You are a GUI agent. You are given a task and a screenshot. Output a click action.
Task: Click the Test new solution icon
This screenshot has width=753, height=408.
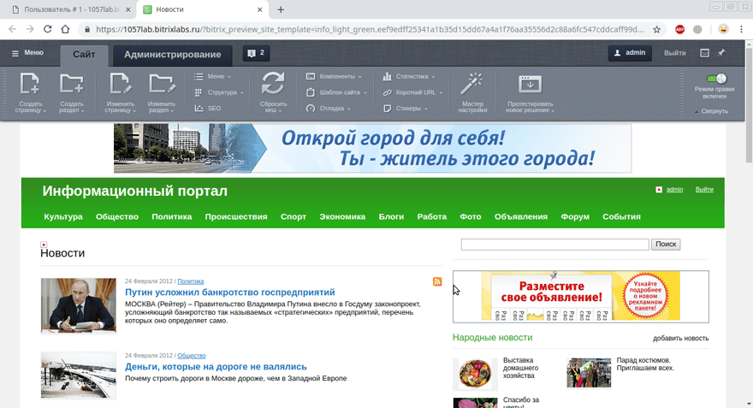(x=530, y=84)
